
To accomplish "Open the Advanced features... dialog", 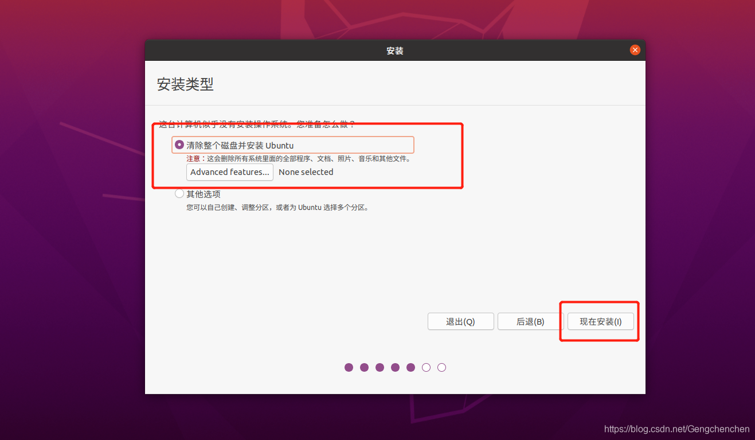I will [x=230, y=172].
